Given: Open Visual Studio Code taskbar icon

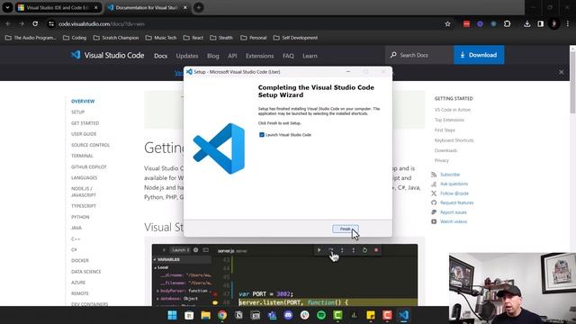Looking at the screenshot, I should [x=403, y=315].
